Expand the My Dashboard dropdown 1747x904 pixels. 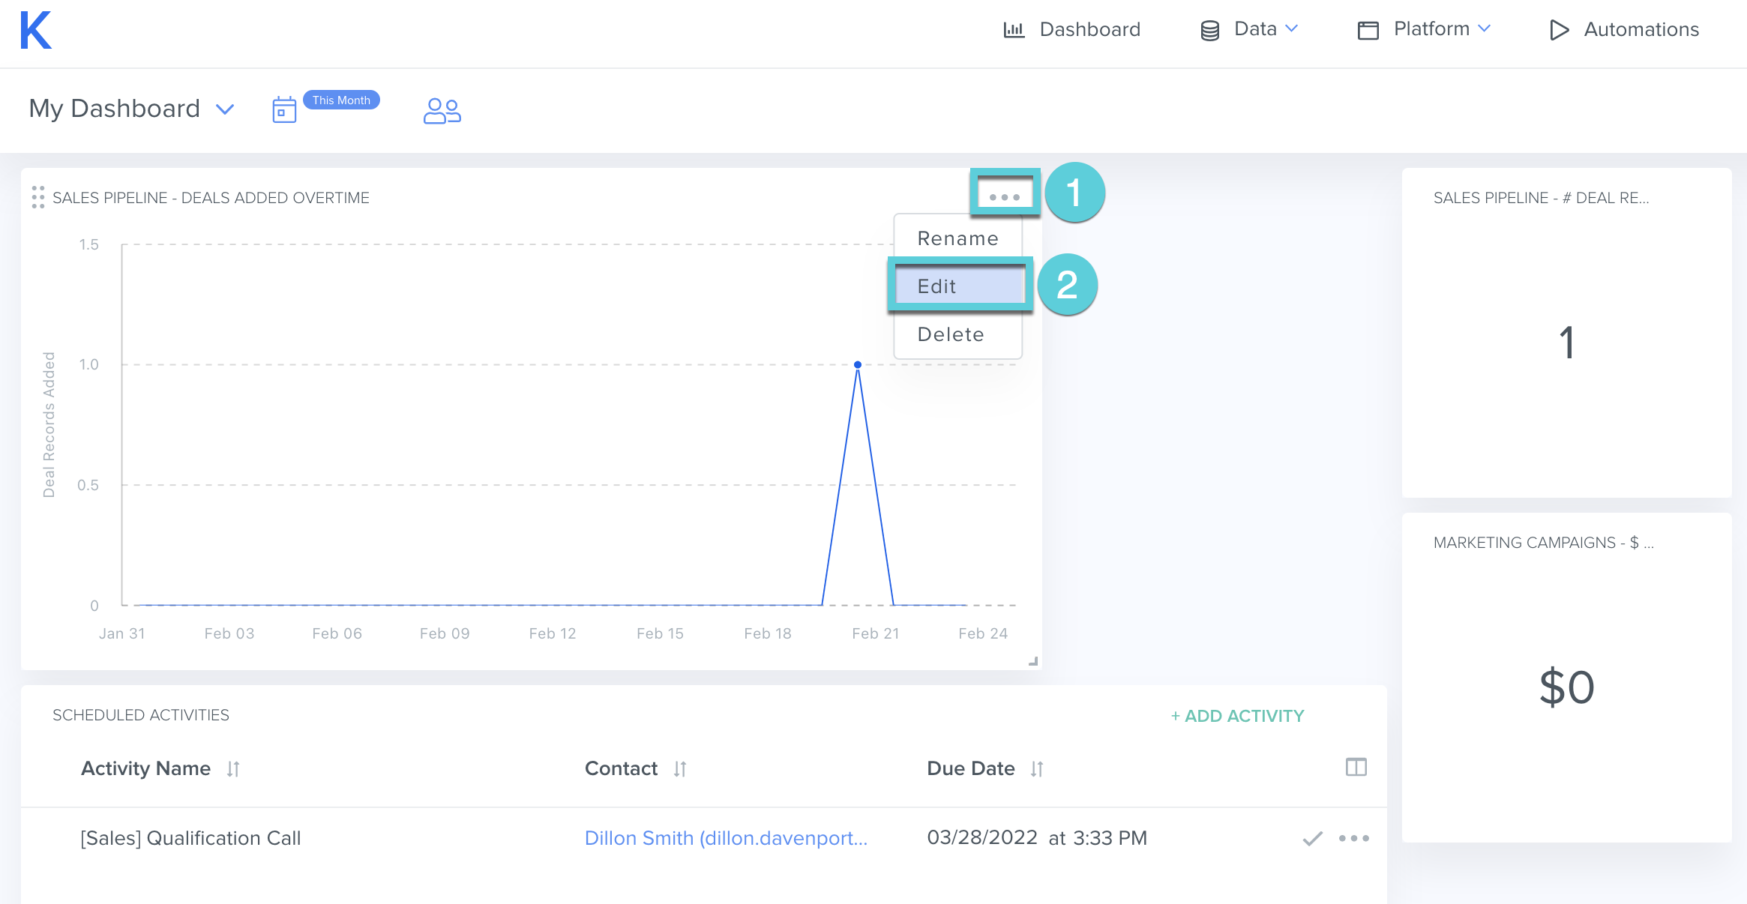click(225, 109)
